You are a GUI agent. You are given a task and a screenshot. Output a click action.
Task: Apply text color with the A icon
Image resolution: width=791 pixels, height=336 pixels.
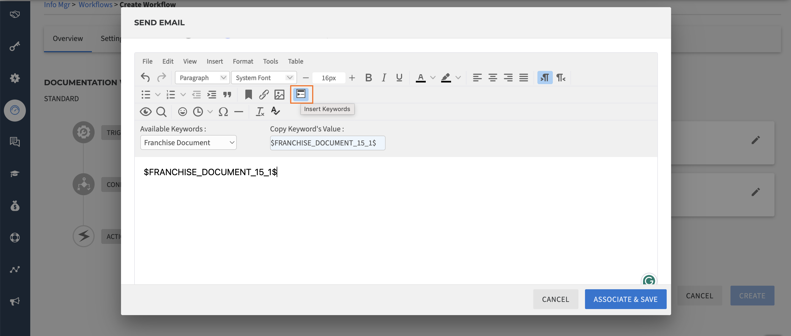(x=421, y=78)
